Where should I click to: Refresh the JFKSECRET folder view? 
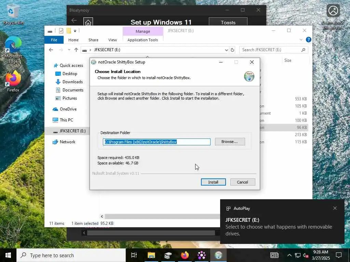pyautogui.click(x=232, y=50)
